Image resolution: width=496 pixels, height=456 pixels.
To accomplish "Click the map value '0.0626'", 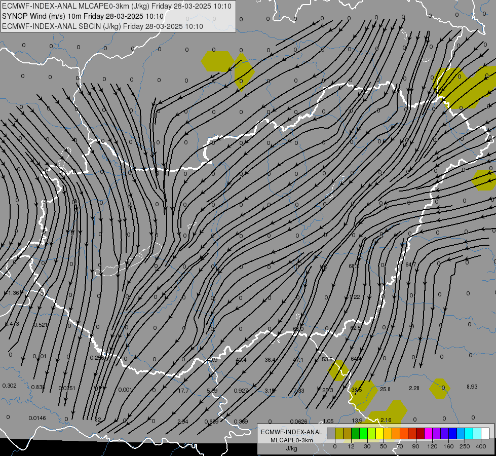I will (298, 422).
